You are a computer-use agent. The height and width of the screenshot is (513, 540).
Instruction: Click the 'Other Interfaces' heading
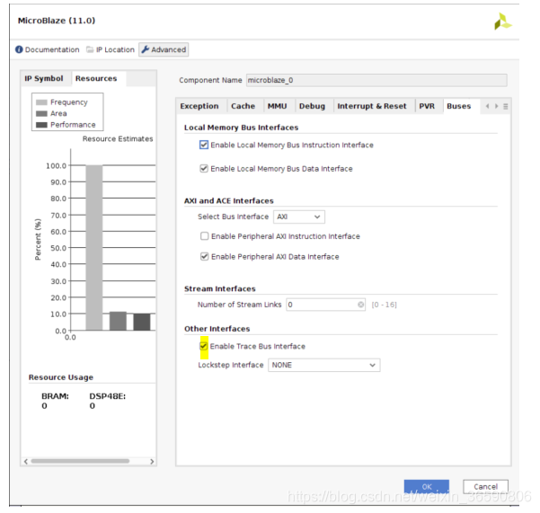[217, 329]
